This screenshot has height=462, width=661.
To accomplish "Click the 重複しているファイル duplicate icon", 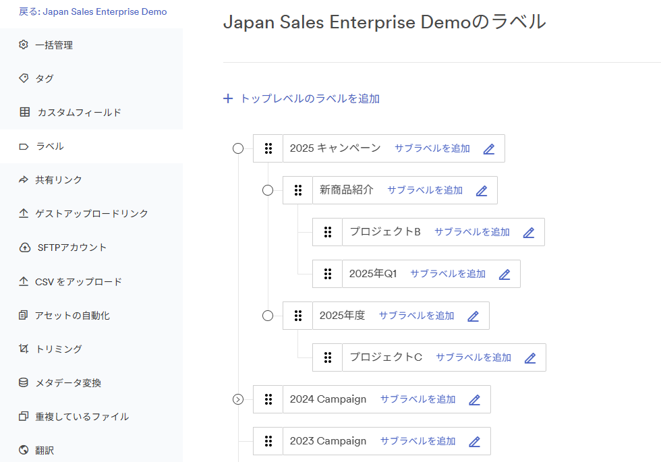I will pyautogui.click(x=24, y=417).
